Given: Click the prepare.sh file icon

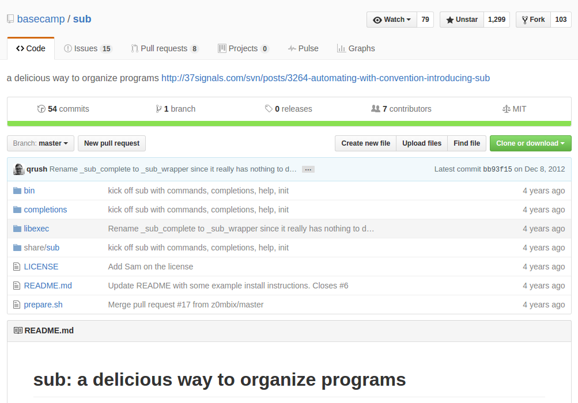Looking at the screenshot, I should pos(17,305).
